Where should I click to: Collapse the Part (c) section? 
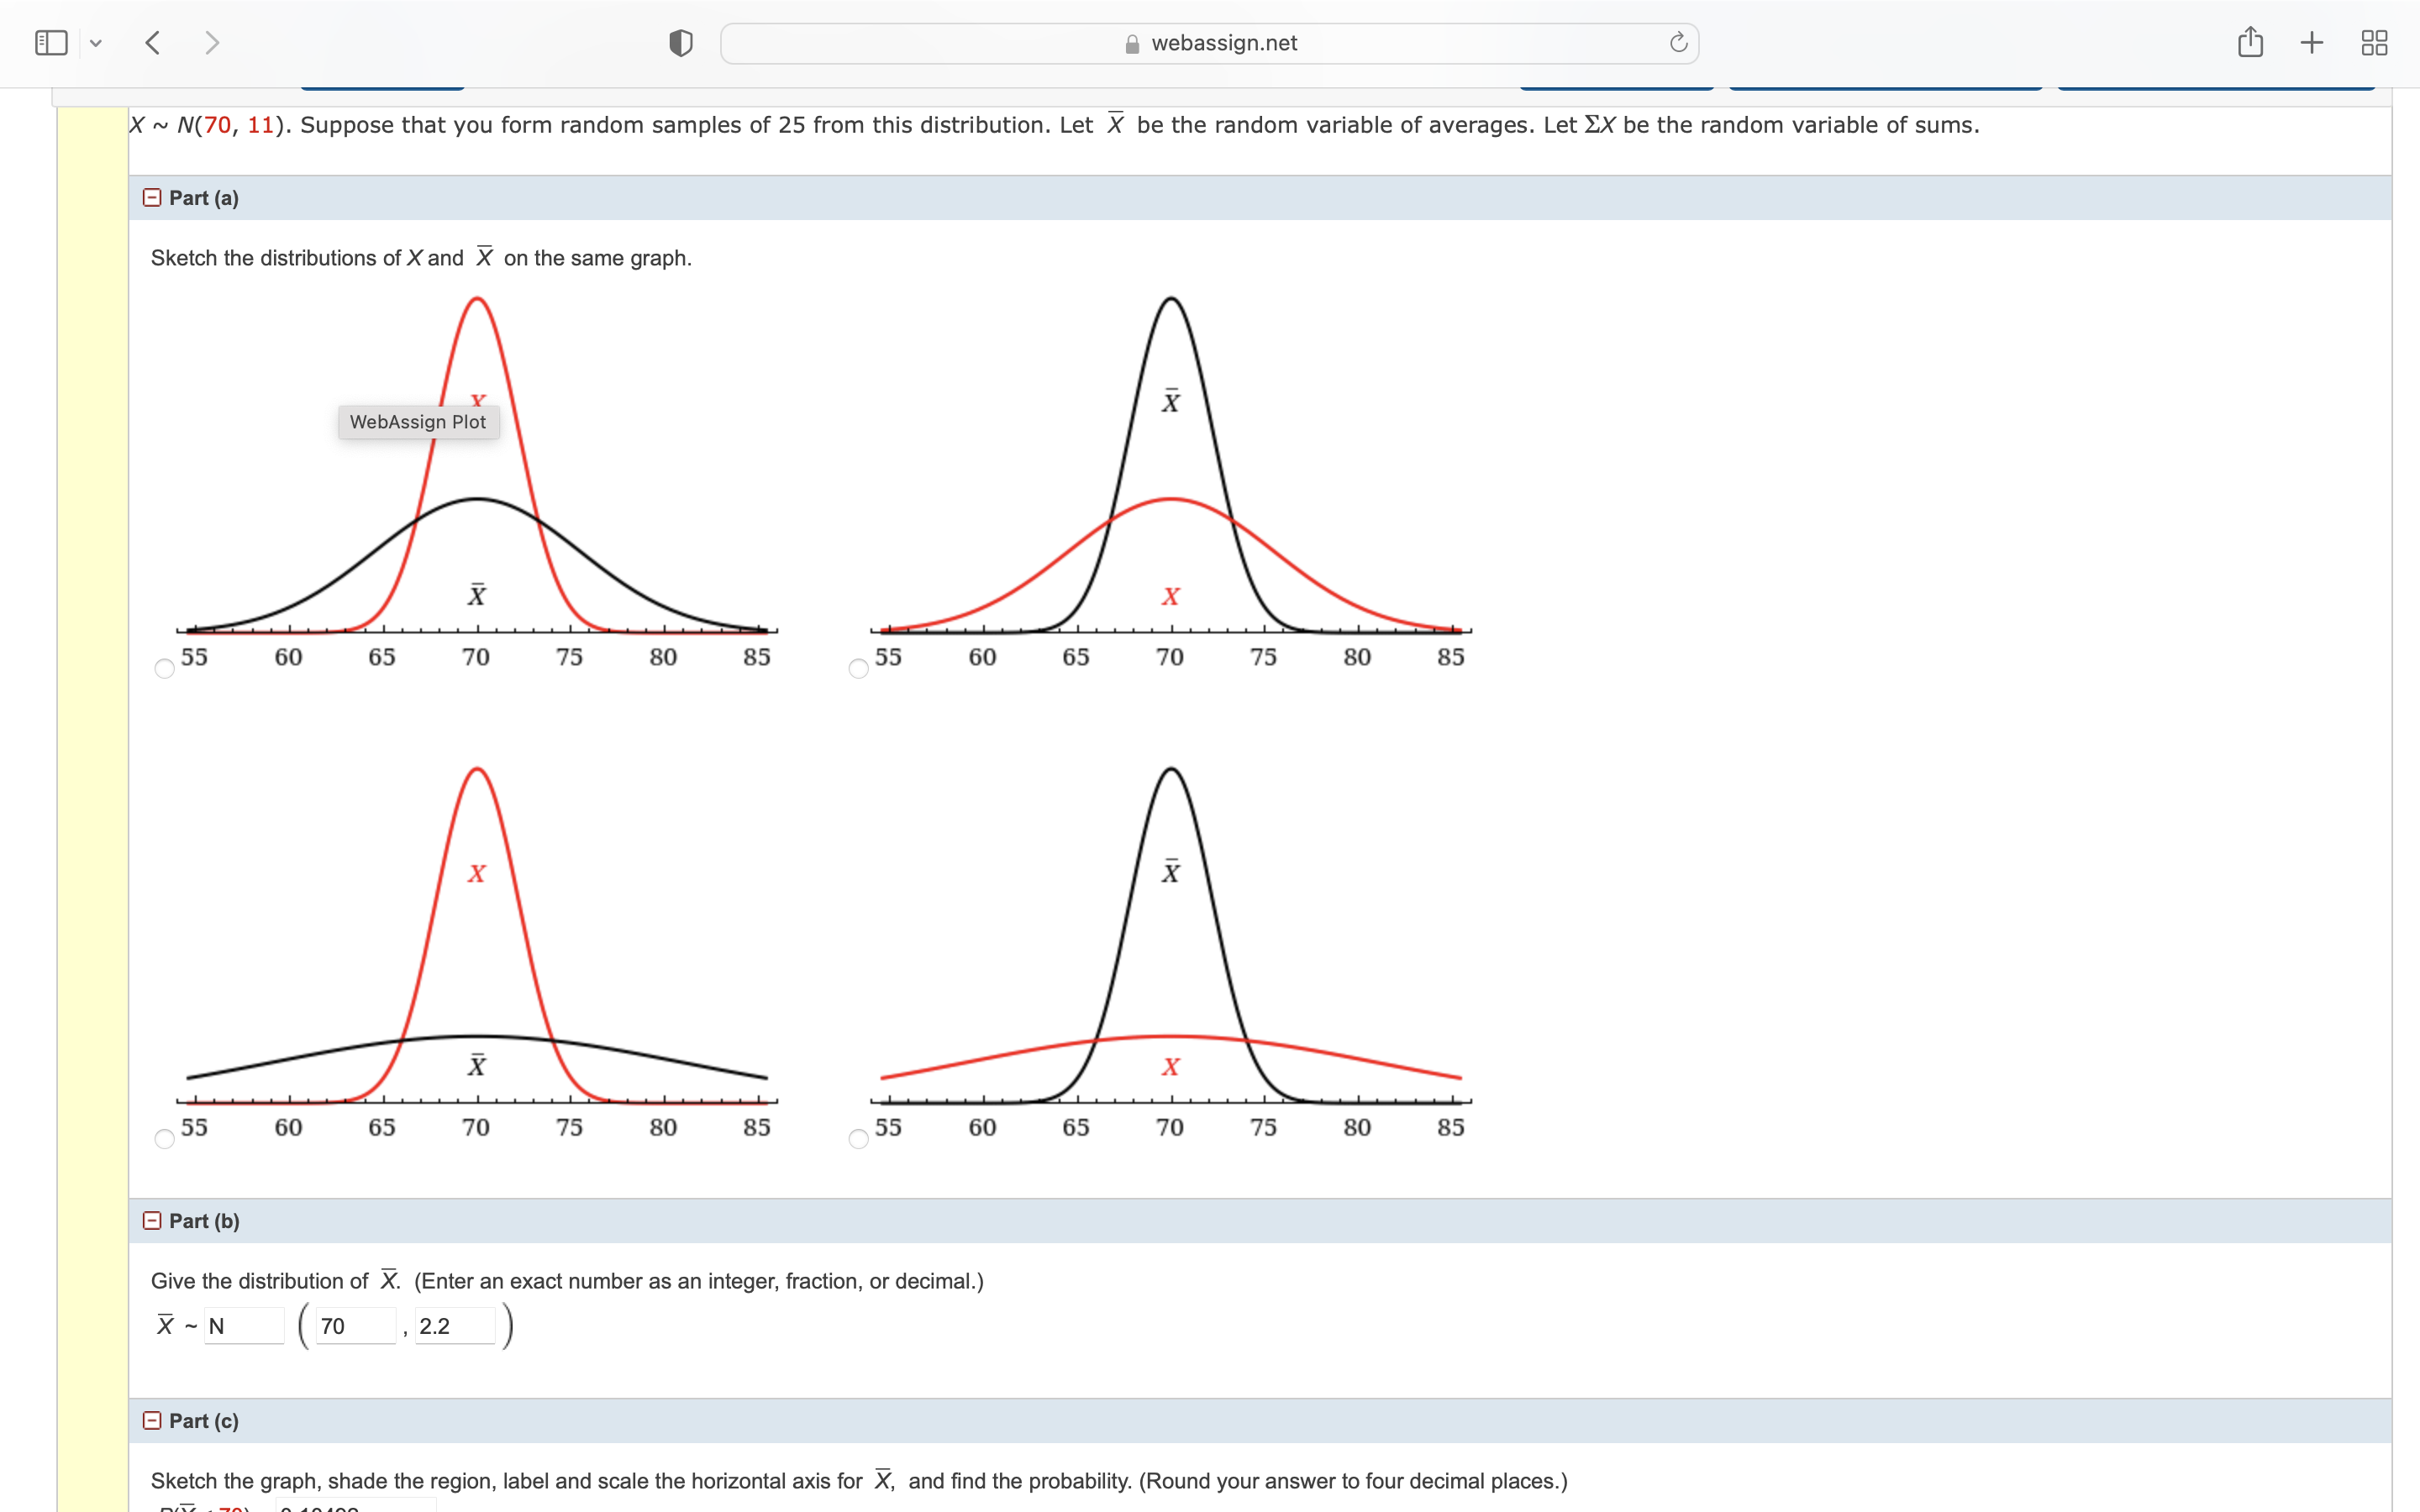[152, 1421]
